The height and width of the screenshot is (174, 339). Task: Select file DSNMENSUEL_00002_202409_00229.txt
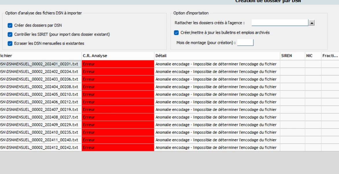click(x=41, y=125)
